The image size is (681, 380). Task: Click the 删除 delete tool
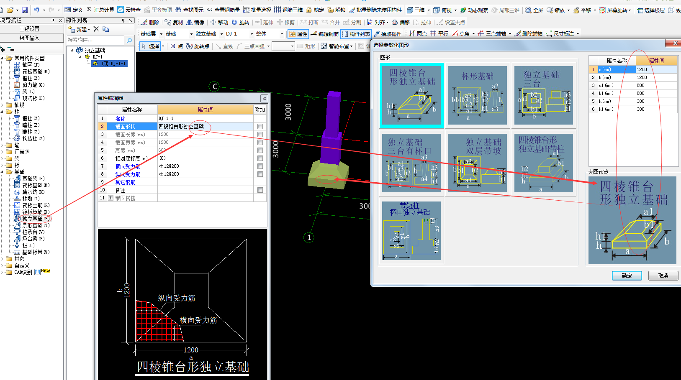coord(150,22)
